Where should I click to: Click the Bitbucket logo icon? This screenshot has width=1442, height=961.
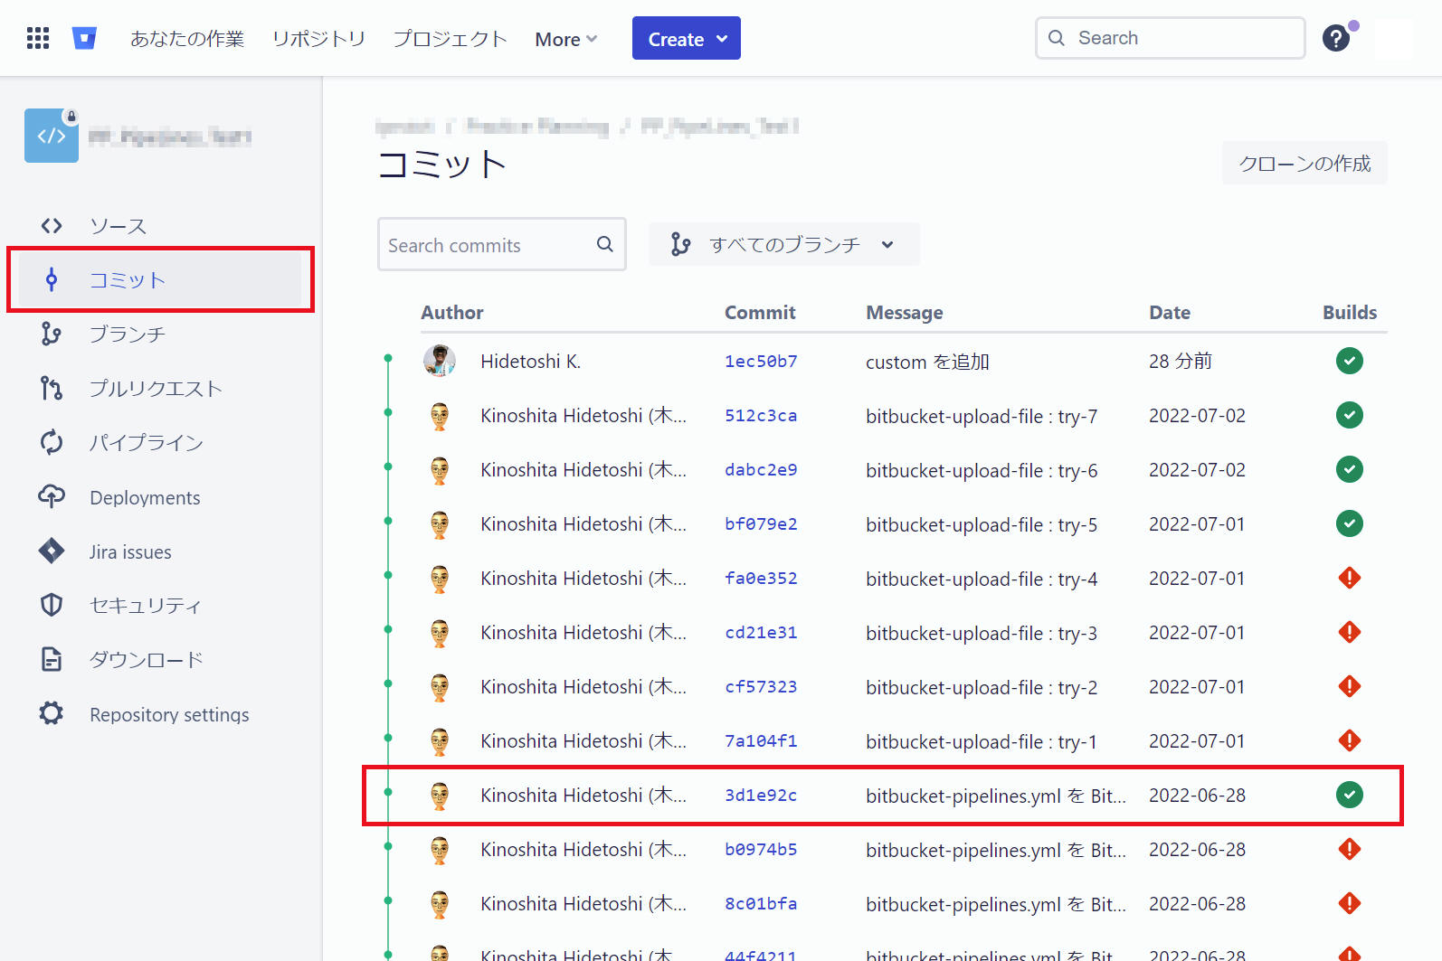point(84,38)
